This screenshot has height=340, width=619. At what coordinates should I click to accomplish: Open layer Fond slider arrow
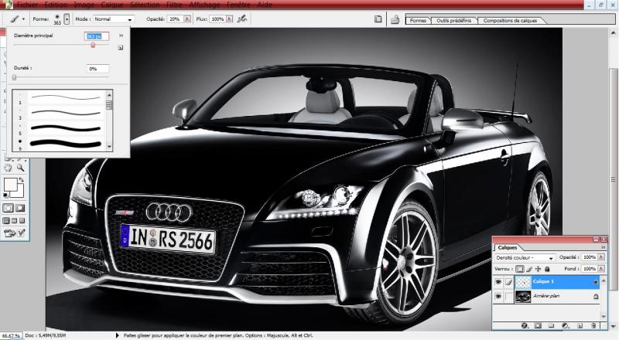pyautogui.click(x=601, y=269)
